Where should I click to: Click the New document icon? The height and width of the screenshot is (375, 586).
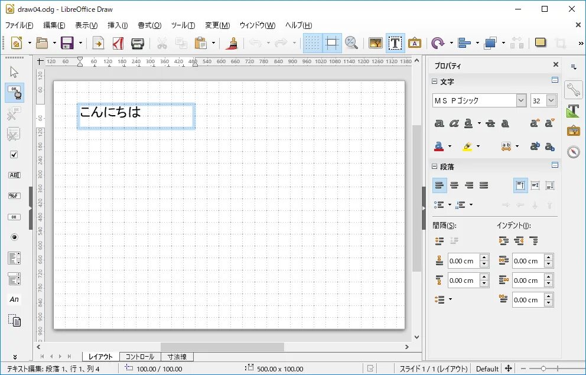click(17, 43)
